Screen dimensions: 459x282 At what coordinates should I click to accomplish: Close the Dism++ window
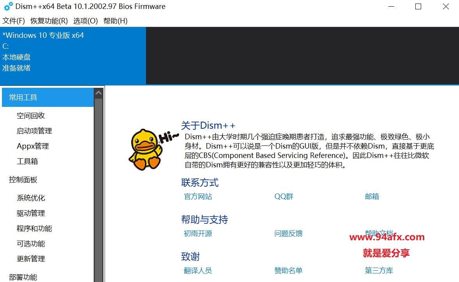point(446,6)
